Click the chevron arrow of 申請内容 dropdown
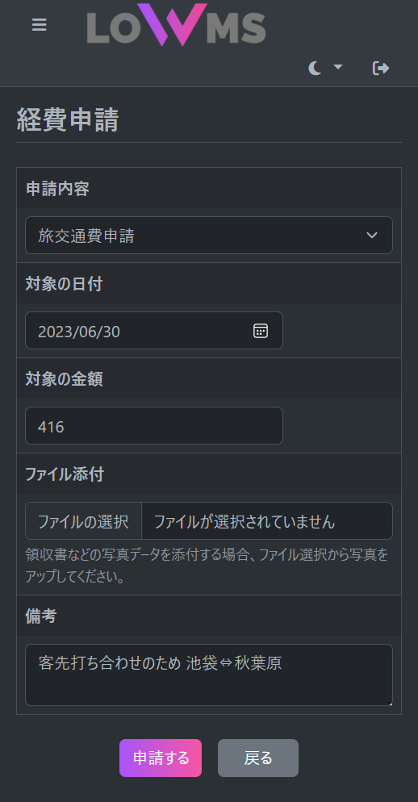 [x=372, y=236]
